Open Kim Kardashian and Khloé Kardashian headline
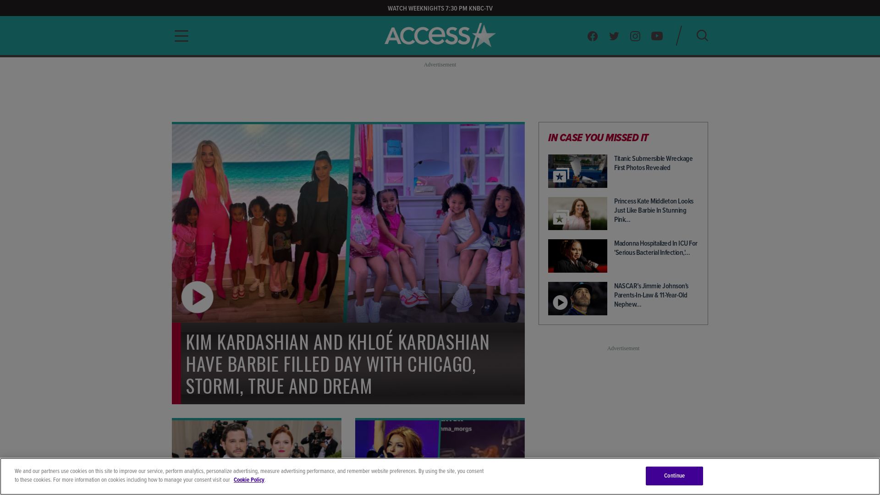Viewport: 880px width, 495px height. tap(337, 364)
